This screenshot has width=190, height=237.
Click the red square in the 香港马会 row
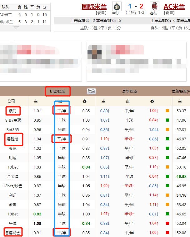click(167, 233)
